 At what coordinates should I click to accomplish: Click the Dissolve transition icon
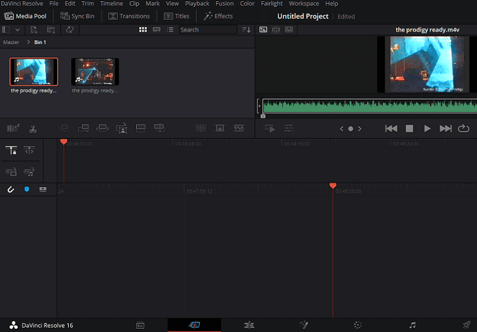(219, 128)
